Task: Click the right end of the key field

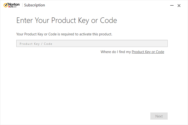Action: (x=164, y=43)
